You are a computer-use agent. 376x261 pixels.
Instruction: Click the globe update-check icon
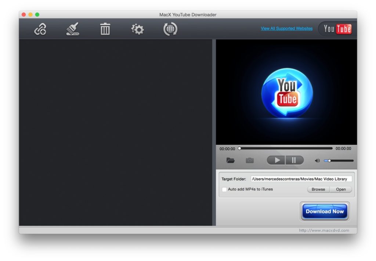169,29
